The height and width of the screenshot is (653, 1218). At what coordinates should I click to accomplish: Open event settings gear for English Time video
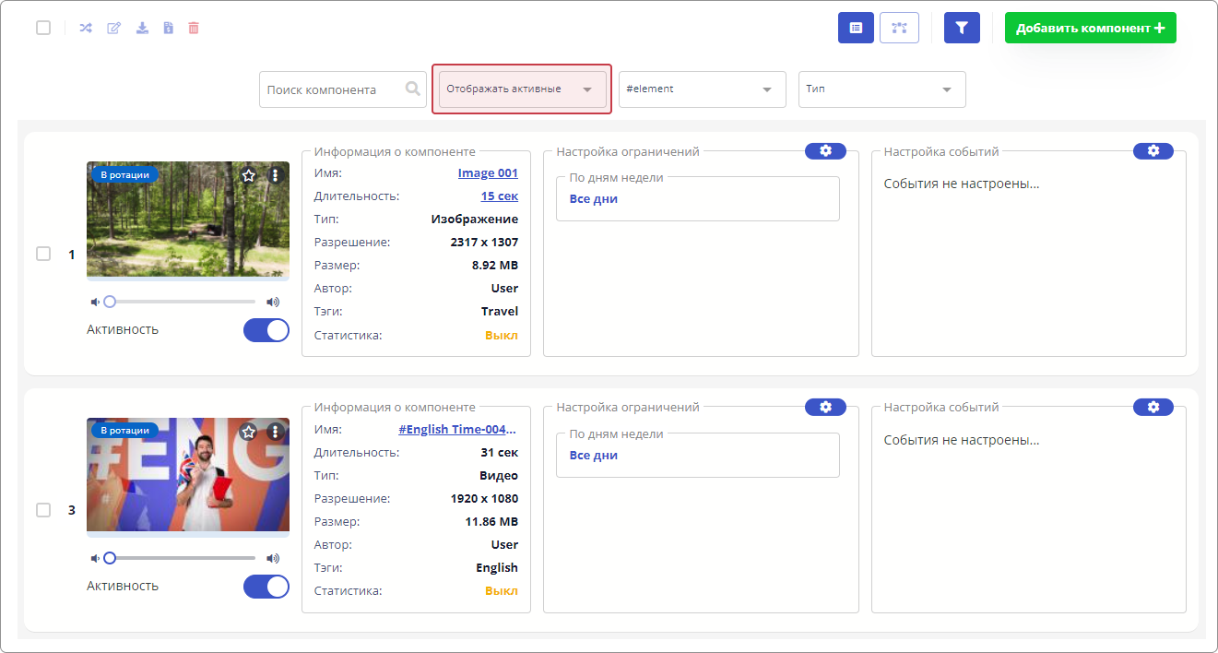coord(1153,407)
